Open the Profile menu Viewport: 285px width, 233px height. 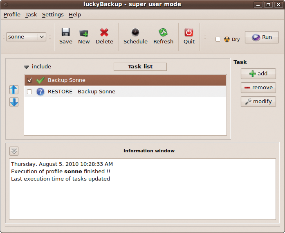[12, 15]
